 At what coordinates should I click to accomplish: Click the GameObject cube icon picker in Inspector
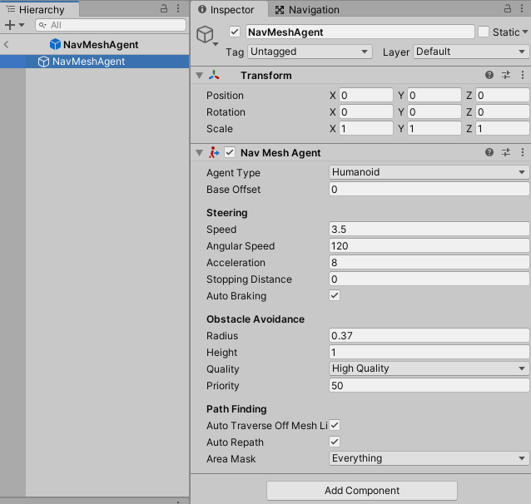coord(207,35)
